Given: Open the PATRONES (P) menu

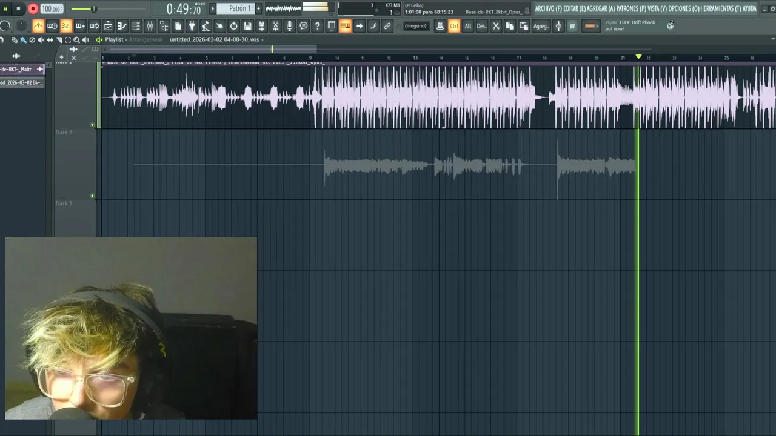Looking at the screenshot, I should [631, 8].
